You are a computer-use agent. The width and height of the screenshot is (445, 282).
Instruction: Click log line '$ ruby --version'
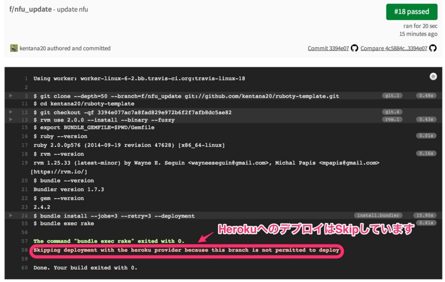point(60,136)
